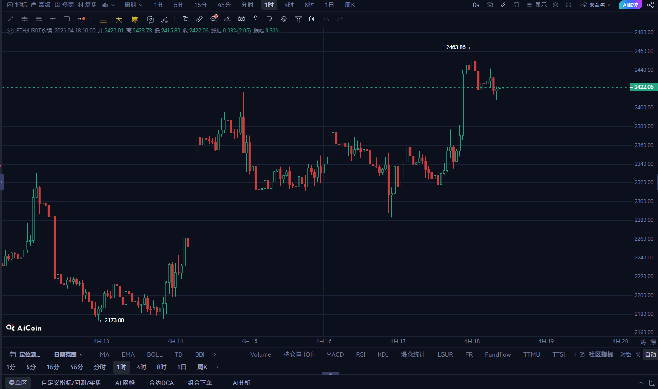Click the 大 large-order indicator icon

click(119, 20)
